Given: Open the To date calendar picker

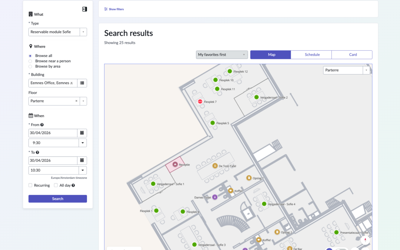Looking at the screenshot, I should (x=82, y=160).
